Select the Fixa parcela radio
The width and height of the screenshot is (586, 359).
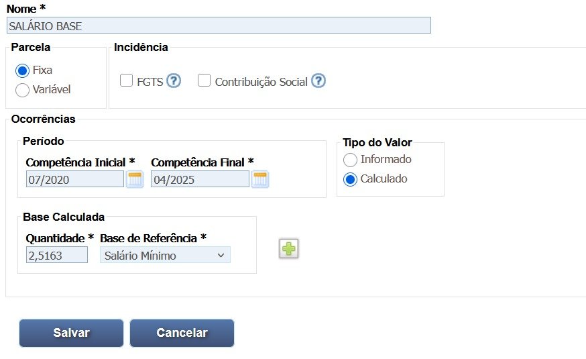[x=22, y=70]
